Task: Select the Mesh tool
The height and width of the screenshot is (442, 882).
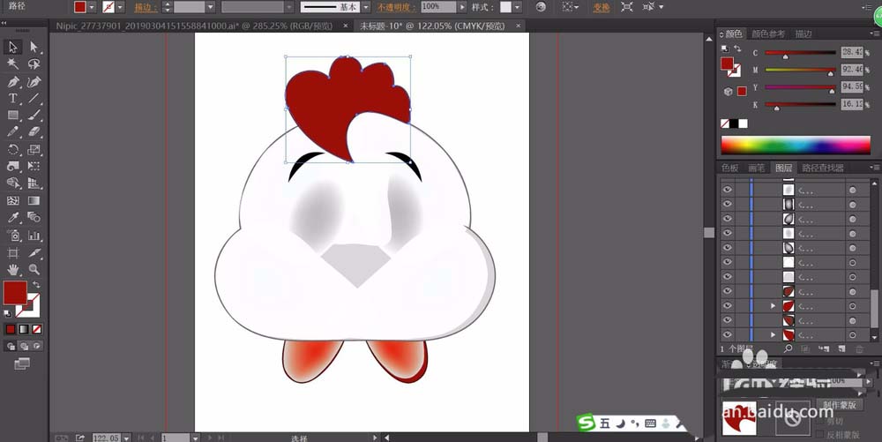Action: 13,201
